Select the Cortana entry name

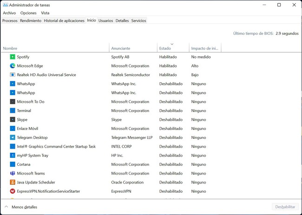click(24, 164)
